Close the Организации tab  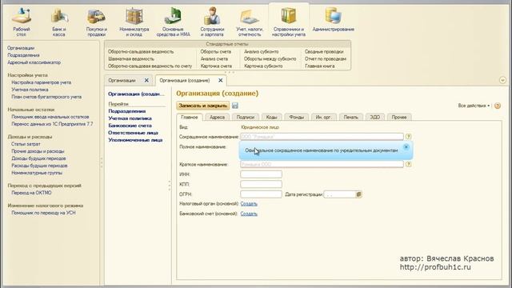(146, 80)
